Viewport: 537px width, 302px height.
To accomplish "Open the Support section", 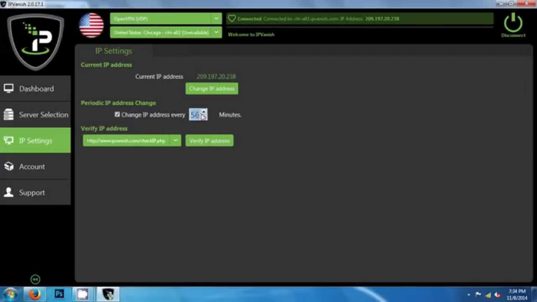I will 35,193.
